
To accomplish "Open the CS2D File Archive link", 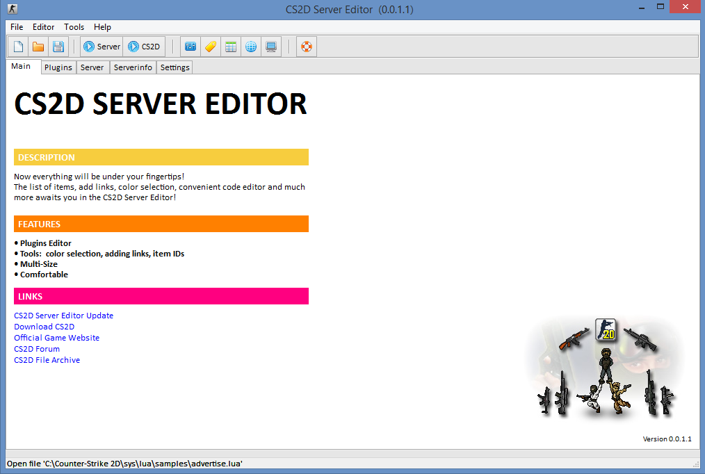I will pyautogui.click(x=47, y=360).
